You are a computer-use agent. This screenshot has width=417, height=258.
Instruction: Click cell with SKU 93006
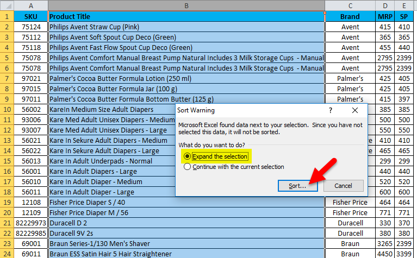pyautogui.click(x=31, y=120)
